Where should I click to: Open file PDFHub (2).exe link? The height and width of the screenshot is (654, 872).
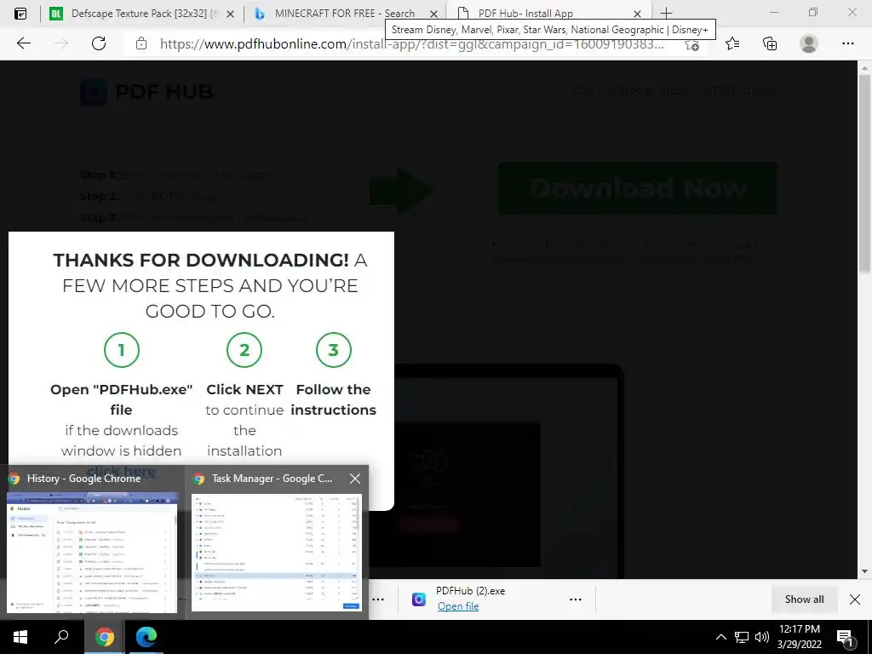pos(457,606)
